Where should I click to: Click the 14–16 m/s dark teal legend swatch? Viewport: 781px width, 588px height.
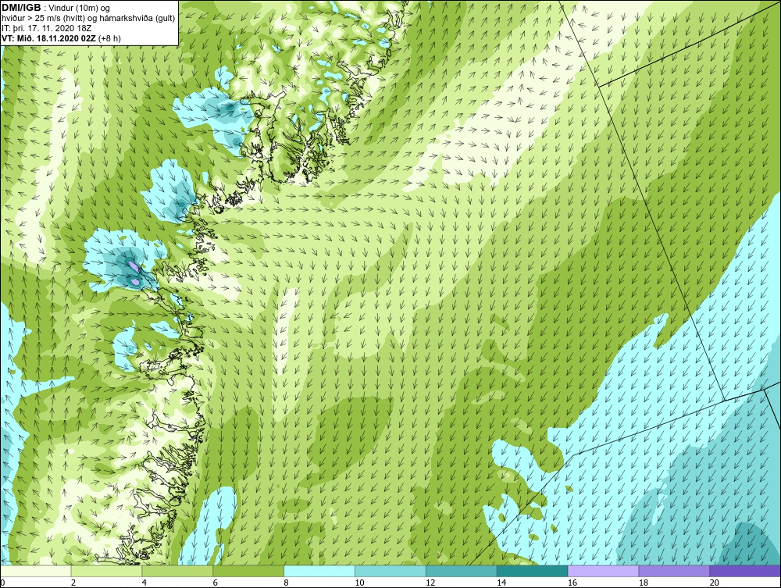(x=533, y=571)
